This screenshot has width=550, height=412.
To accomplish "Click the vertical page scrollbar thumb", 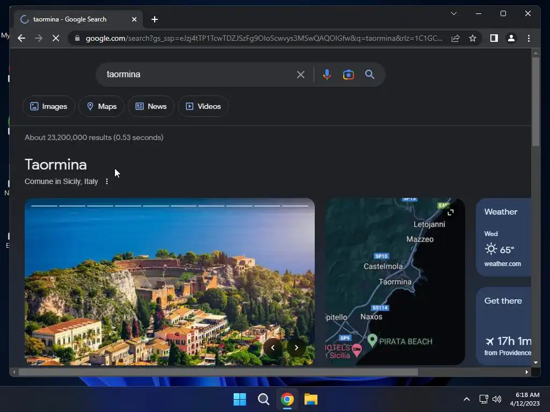I will point(535,101).
